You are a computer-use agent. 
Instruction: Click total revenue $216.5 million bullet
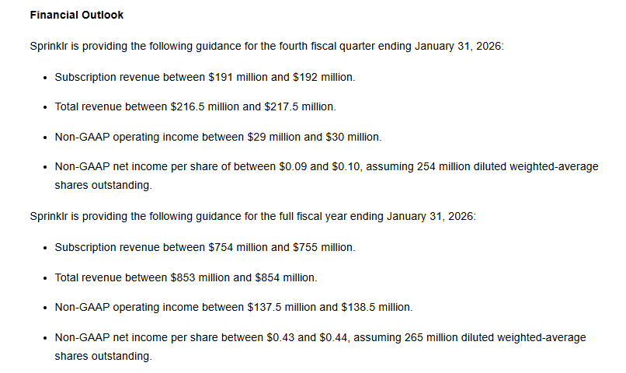pyautogui.click(x=195, y=107)
